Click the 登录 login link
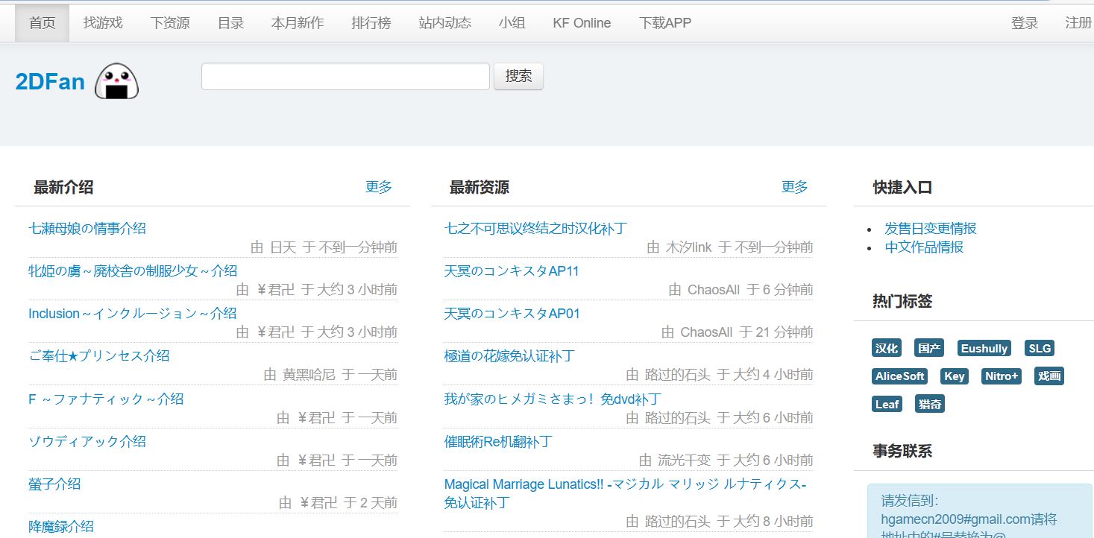The height and width of the screenshot is (538, 1094). [x=1025, y=23]
